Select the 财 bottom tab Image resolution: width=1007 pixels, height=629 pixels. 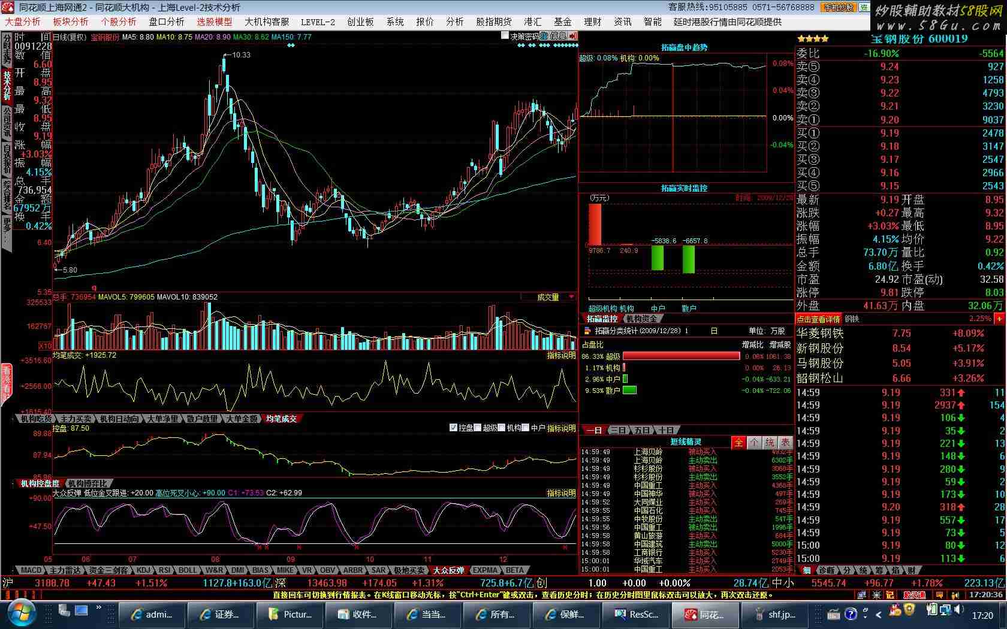pos(911,570)
